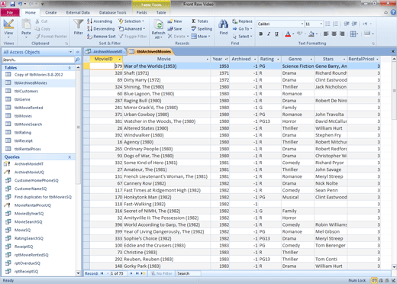Open font color picker
Viewport: 397px width, 284px height.
(293, 34)
